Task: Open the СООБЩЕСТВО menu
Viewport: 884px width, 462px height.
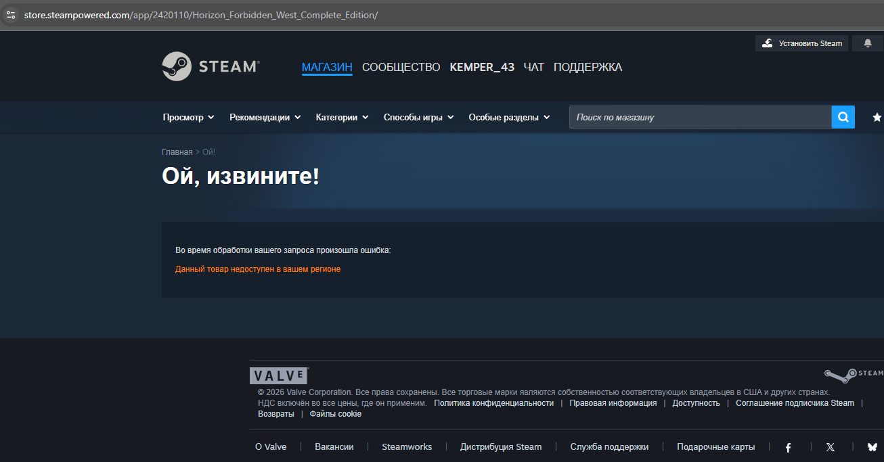Action: 401,67
